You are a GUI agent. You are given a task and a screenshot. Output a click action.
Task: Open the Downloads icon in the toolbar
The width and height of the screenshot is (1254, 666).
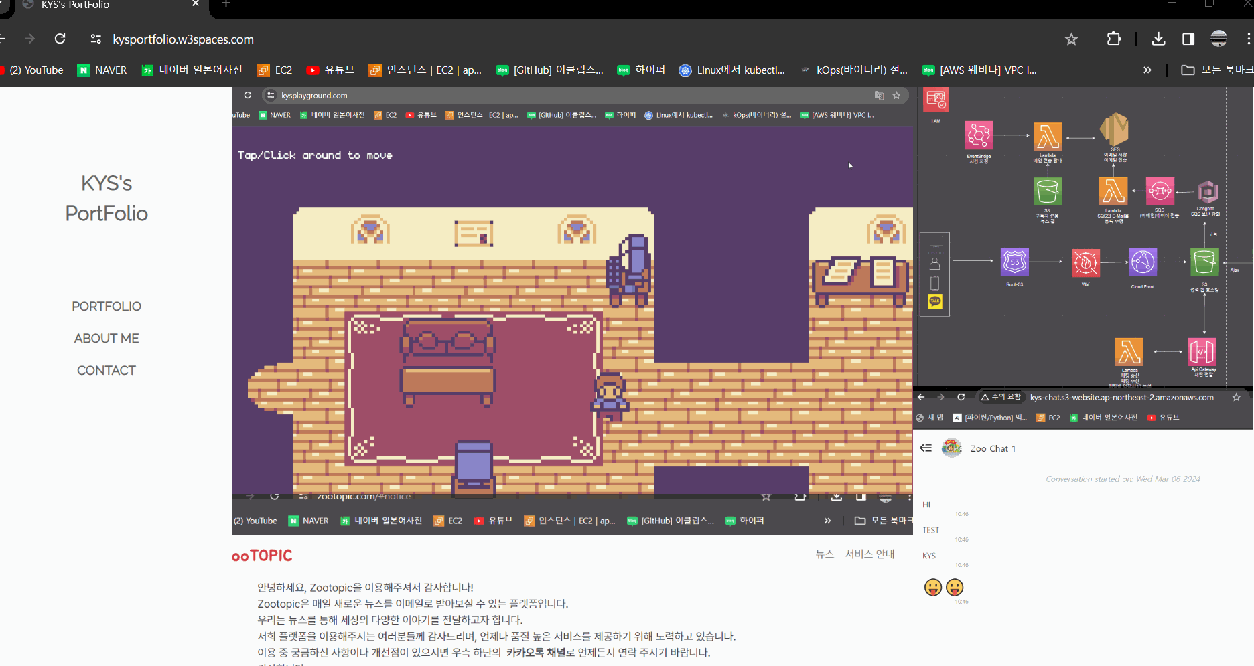[1157, 39]
